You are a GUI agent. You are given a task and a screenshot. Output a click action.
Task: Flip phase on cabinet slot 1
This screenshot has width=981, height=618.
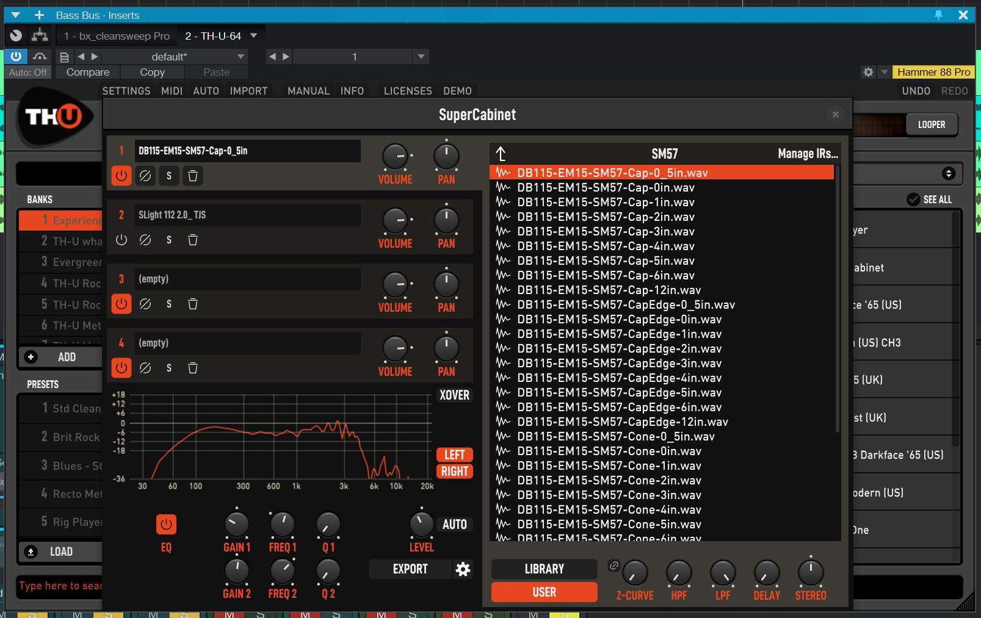coord(145,176)
